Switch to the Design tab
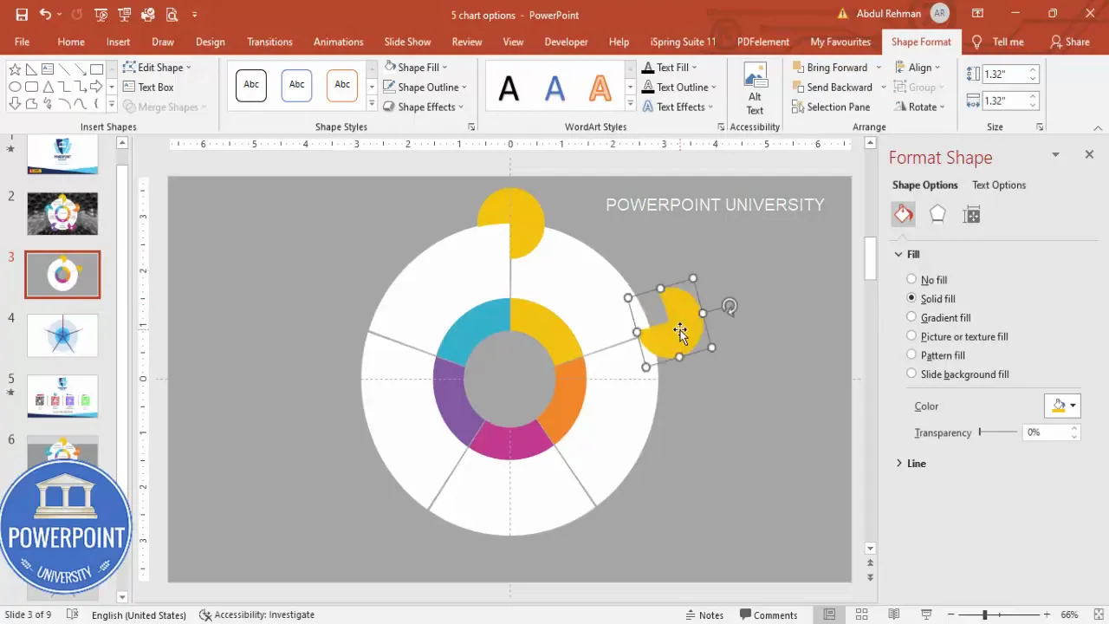The width and height of the screenshot is (1109, 624). (210, 42)
